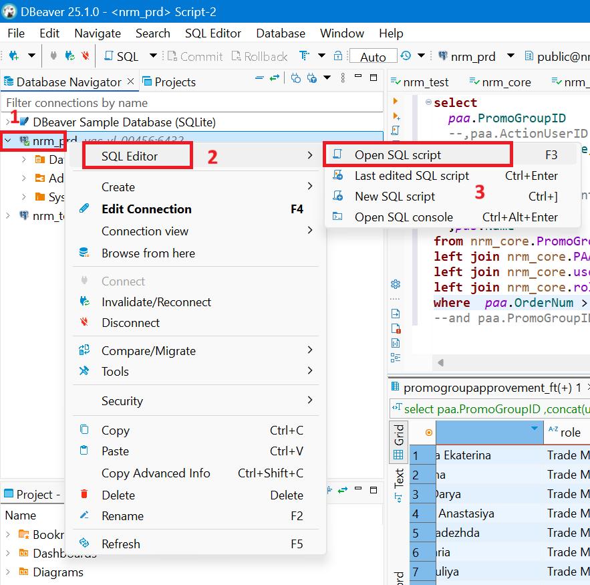The image size is (590, 585).
Task: Switch to Grid view in results
Action: coord(398,443)
